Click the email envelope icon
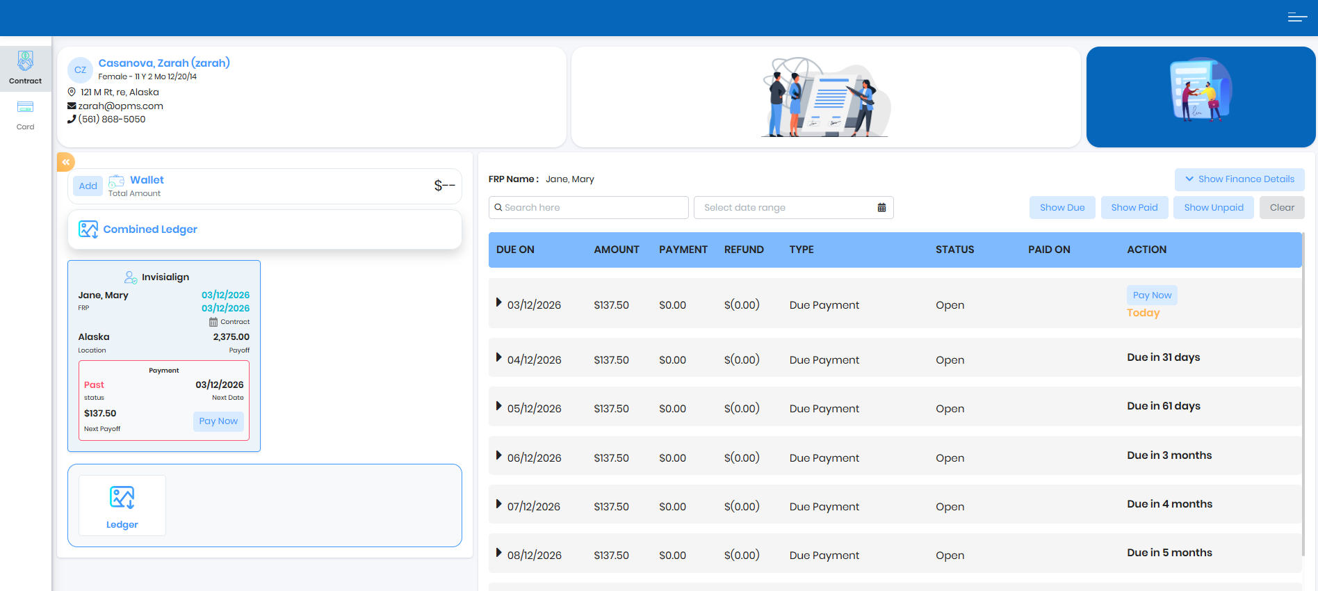The image size is (1318, 591). 72,106
